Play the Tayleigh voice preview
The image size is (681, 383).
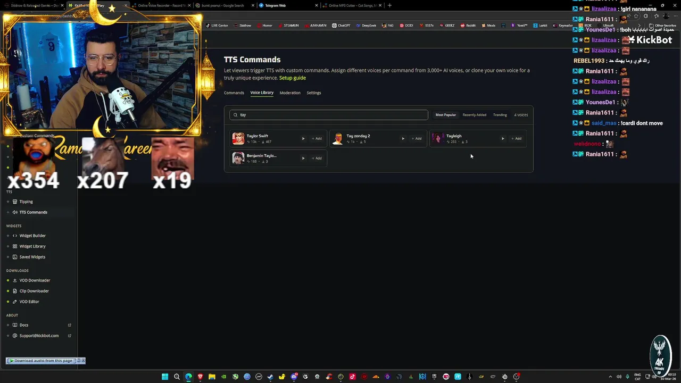tap(503, 138)
